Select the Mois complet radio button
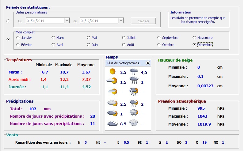The height and width of the screenshot is (151, 244). [x=8, y=39]
